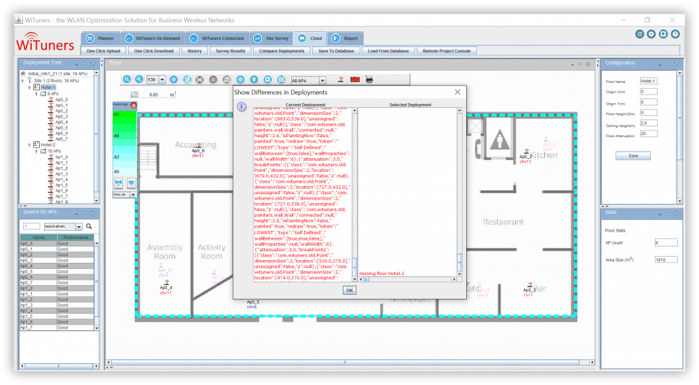The image size is (699, 385).
Task: Click the One Click Upload button
Action: tap(103, 51)
